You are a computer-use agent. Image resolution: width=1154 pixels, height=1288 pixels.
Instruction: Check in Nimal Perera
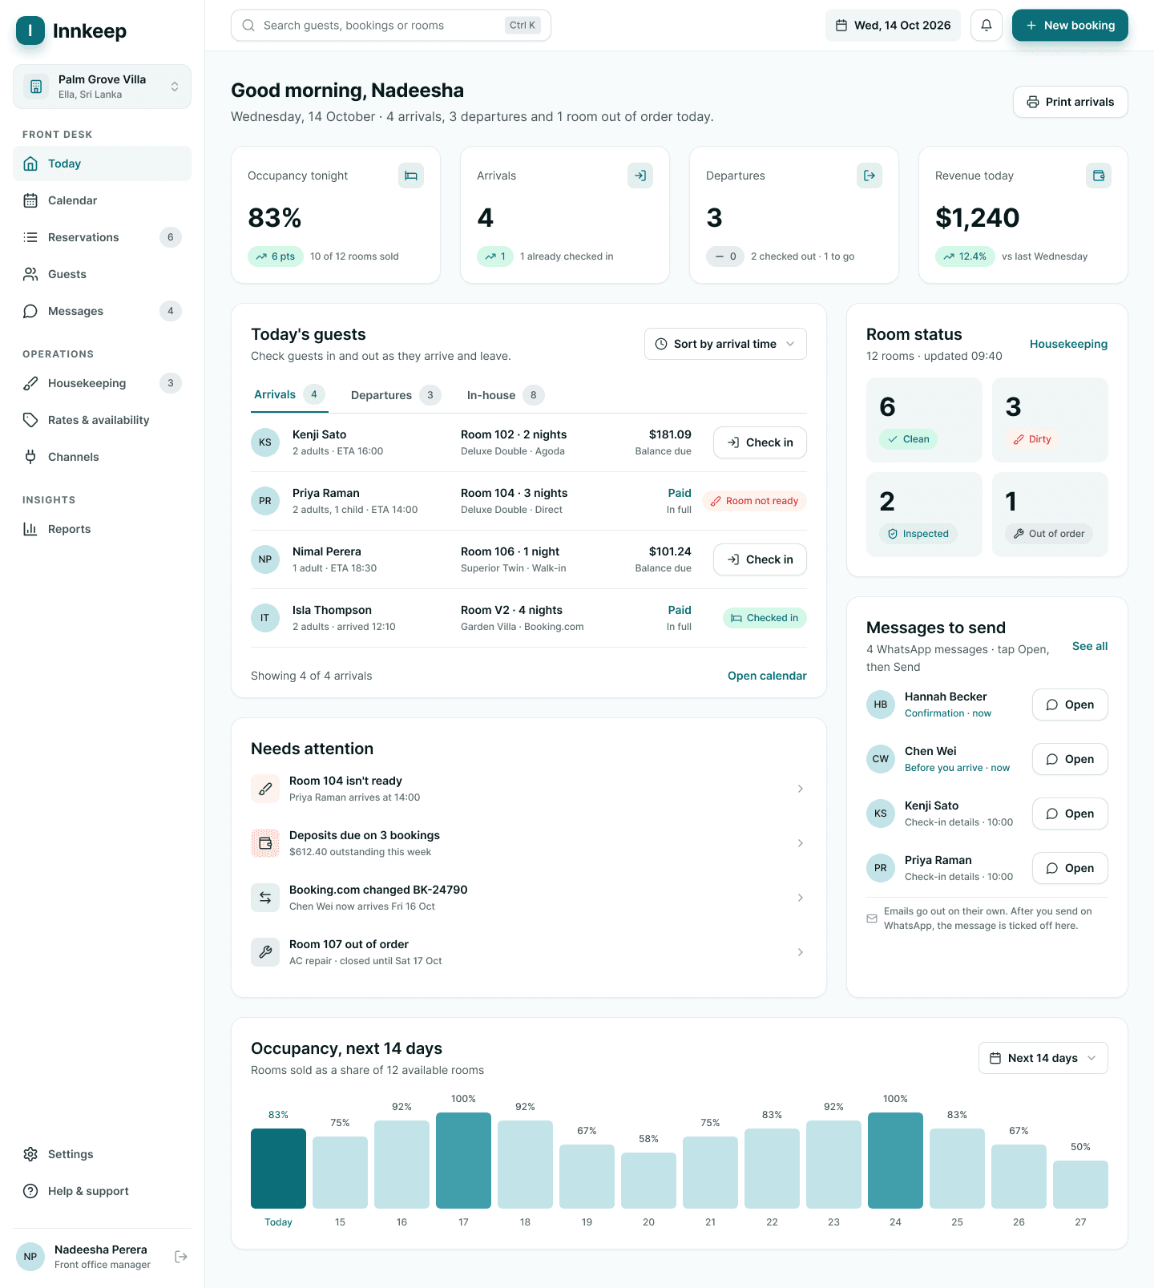click(760, 559)
